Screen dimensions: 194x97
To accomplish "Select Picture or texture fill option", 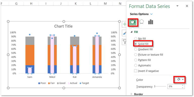I will click(149, 55).
